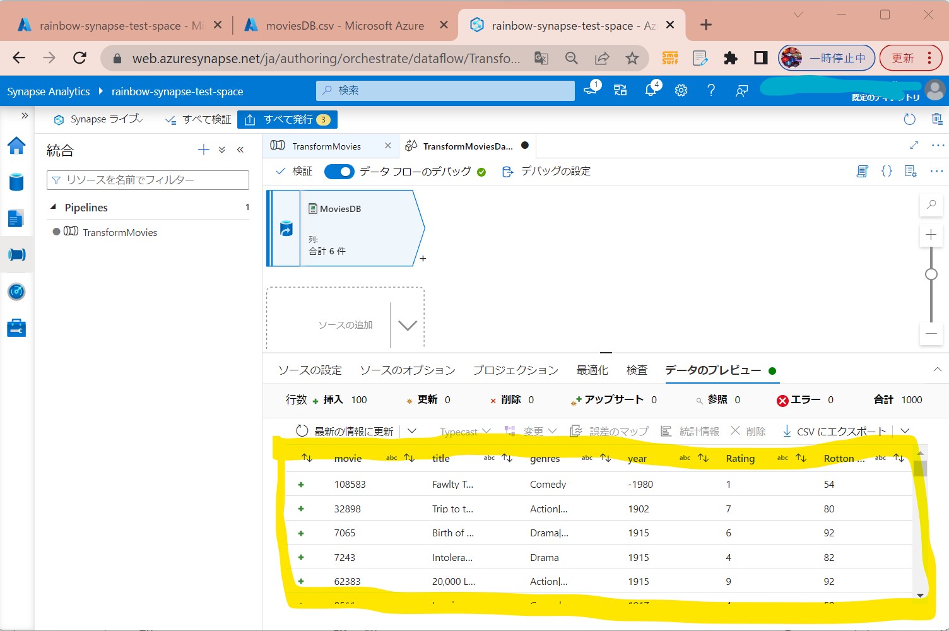The height and width of the screenshot is (631, 949).
Task: Click the Synapse search box
Action: [445, 90]
